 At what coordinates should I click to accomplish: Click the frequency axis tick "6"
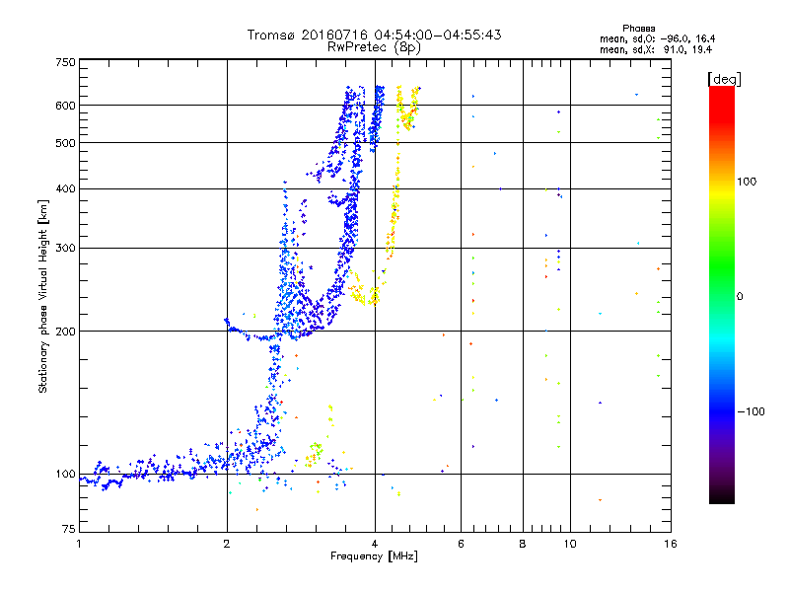click(x=461, y=544)
